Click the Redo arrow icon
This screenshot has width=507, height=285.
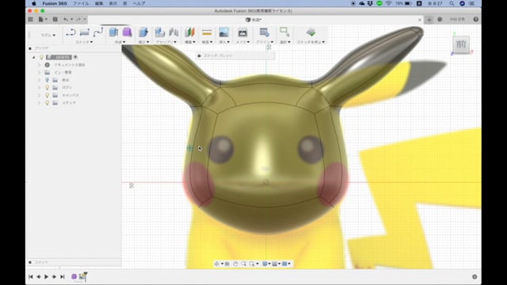pyautogui.click(x=78, y=19)
